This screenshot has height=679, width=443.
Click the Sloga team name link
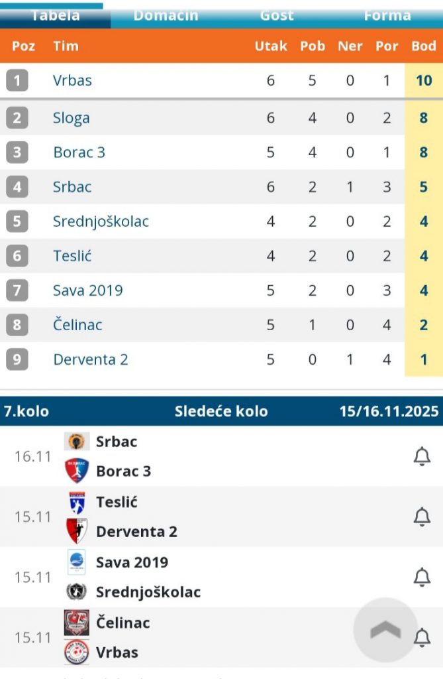[71, 118]
